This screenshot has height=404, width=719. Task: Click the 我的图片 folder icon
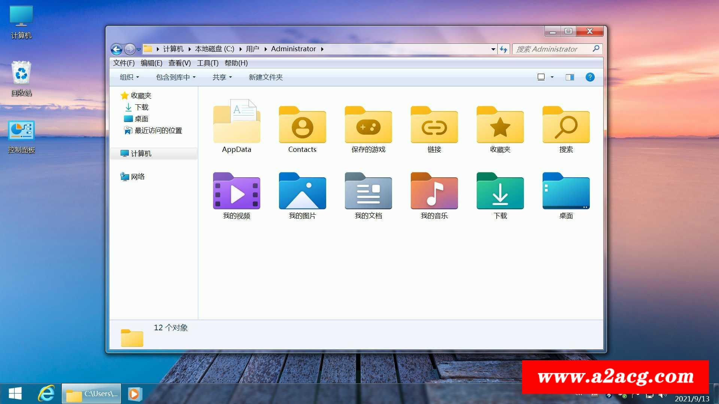tap(302, 191)
